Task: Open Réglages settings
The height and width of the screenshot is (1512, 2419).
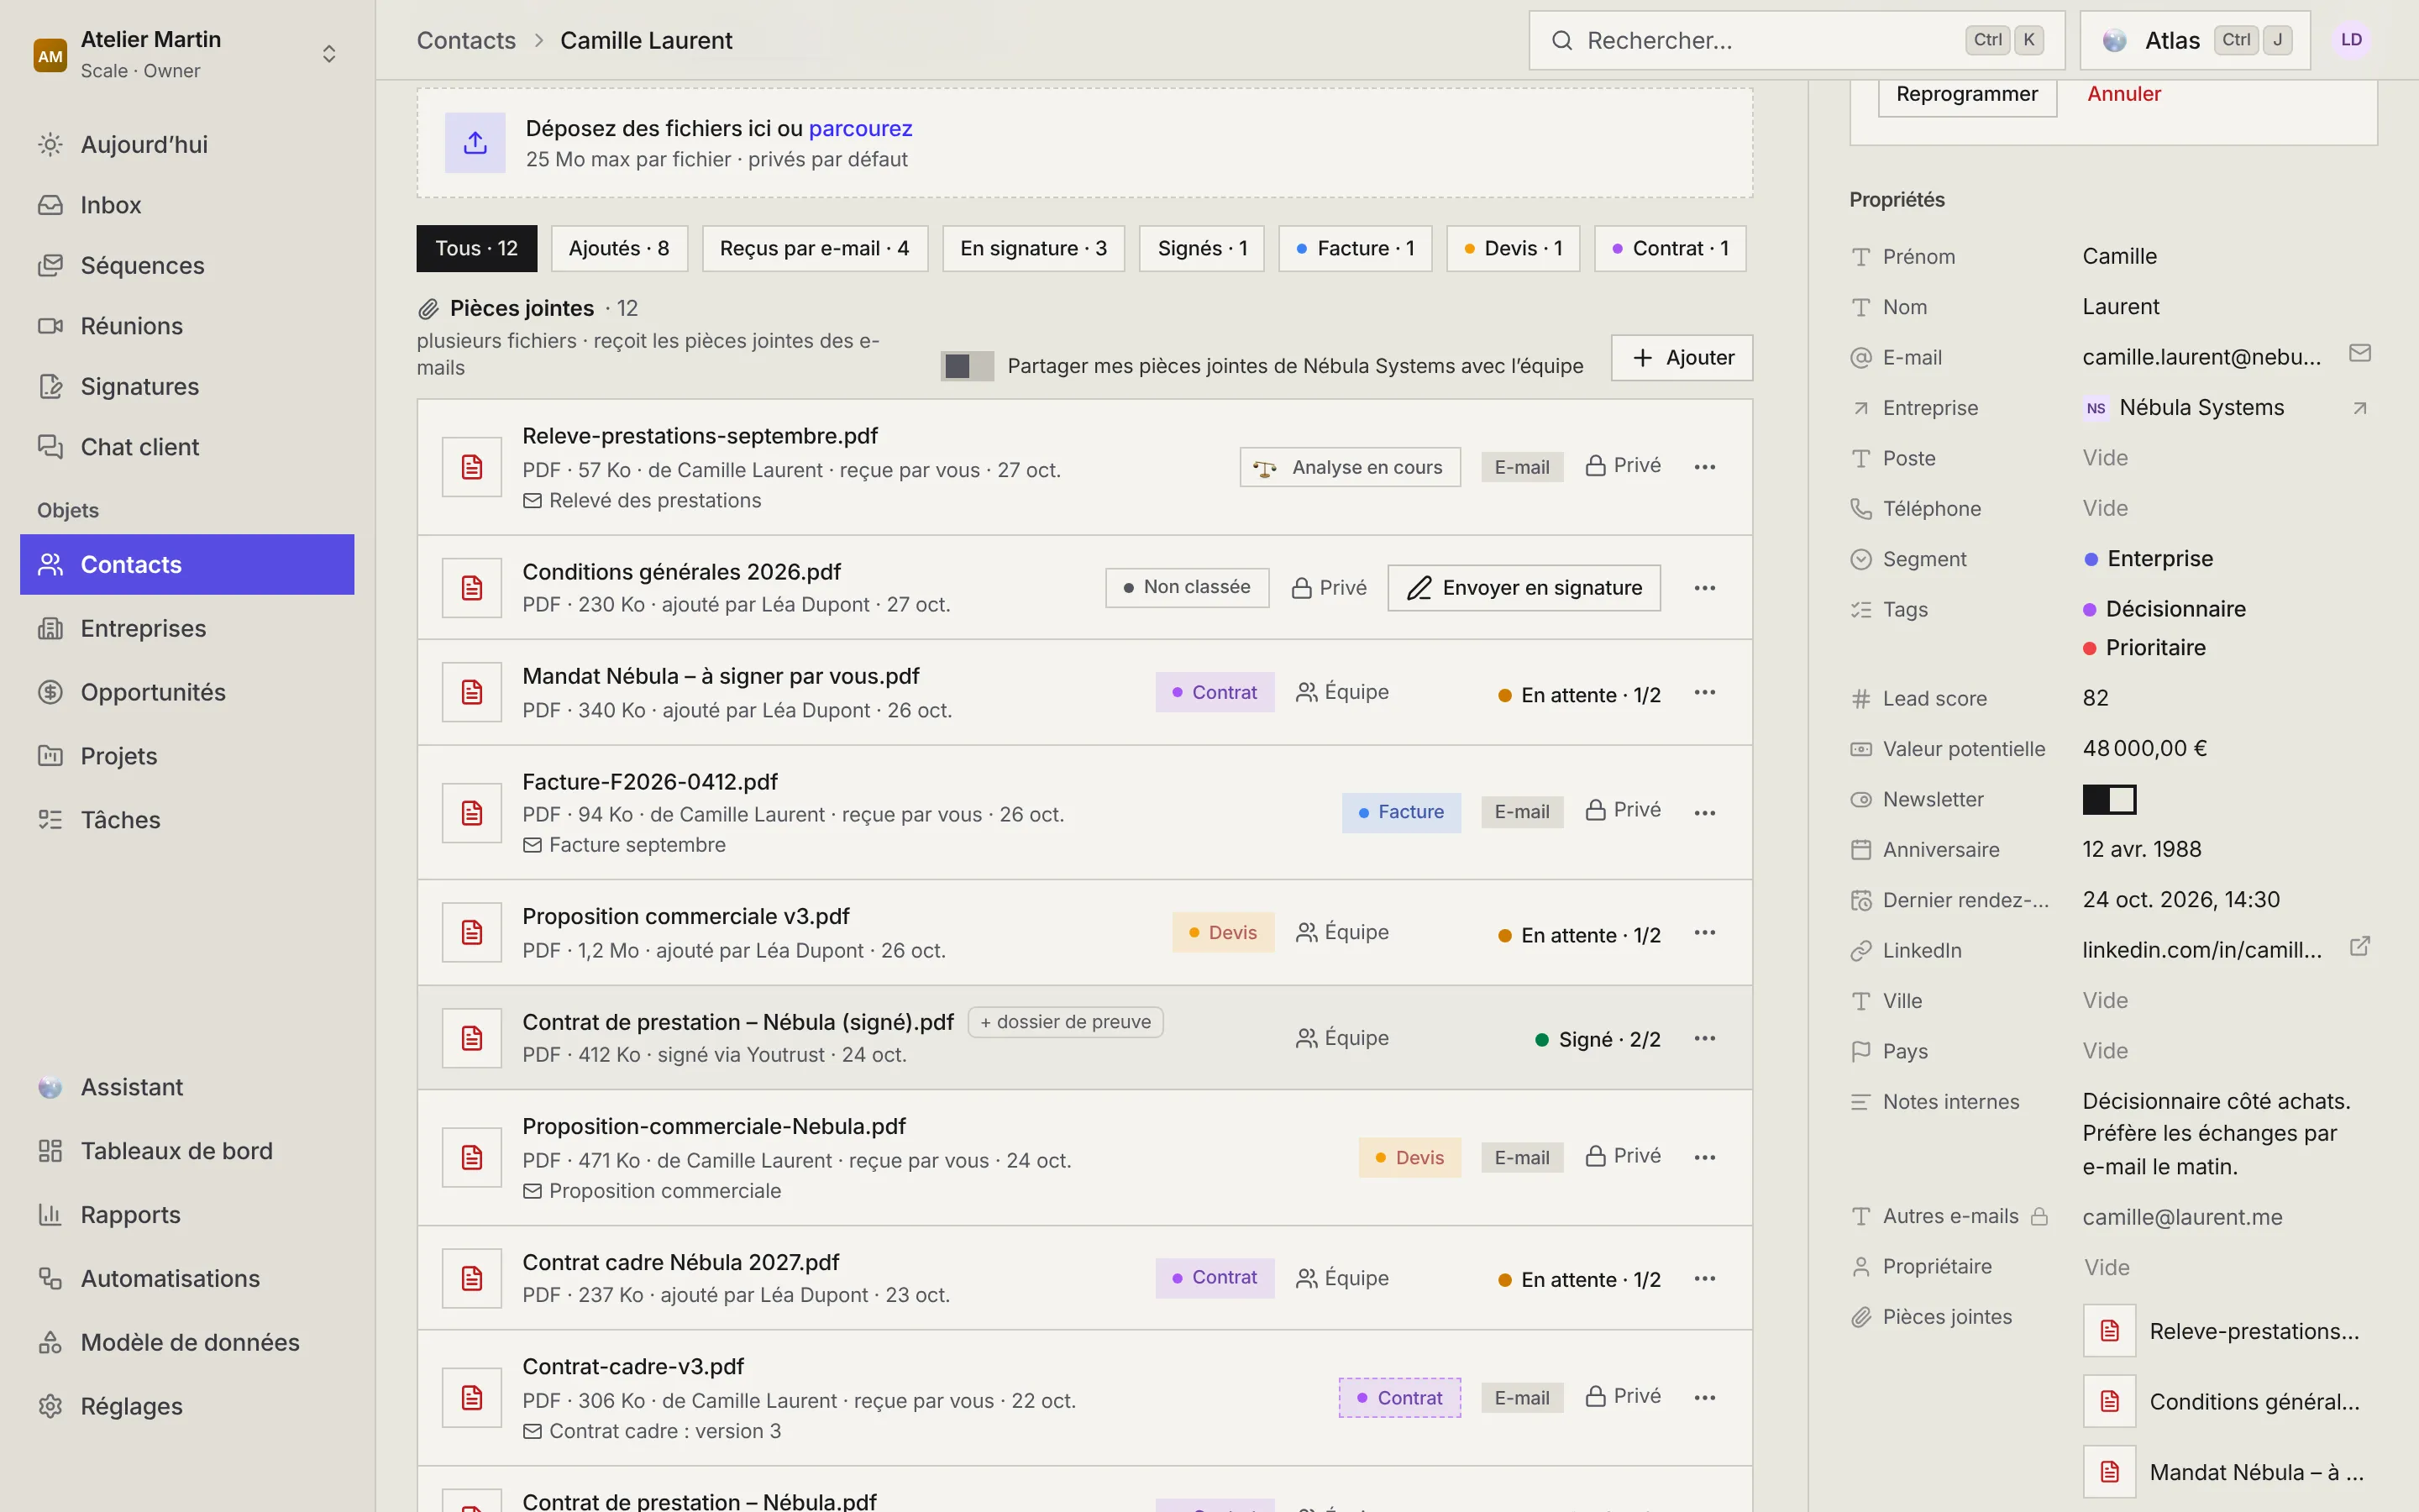Action: click(187, 1406)
